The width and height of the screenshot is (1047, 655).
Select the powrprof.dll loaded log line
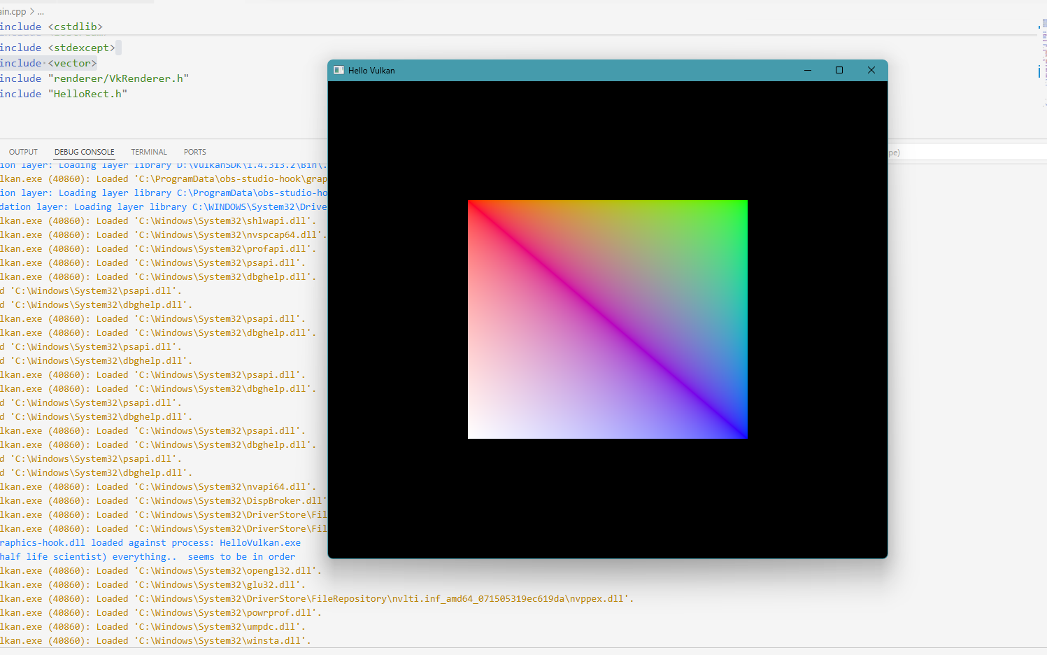(x=161, y=613)
